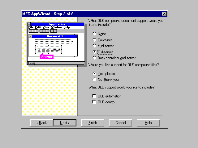Pick Both container and server option

pyautogui.click(x=94, y=58)
